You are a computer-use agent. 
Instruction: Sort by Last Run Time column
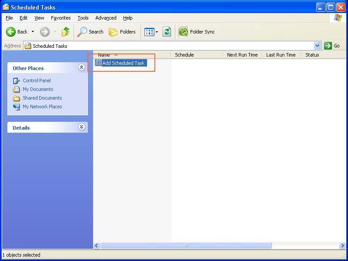point(281,55)
